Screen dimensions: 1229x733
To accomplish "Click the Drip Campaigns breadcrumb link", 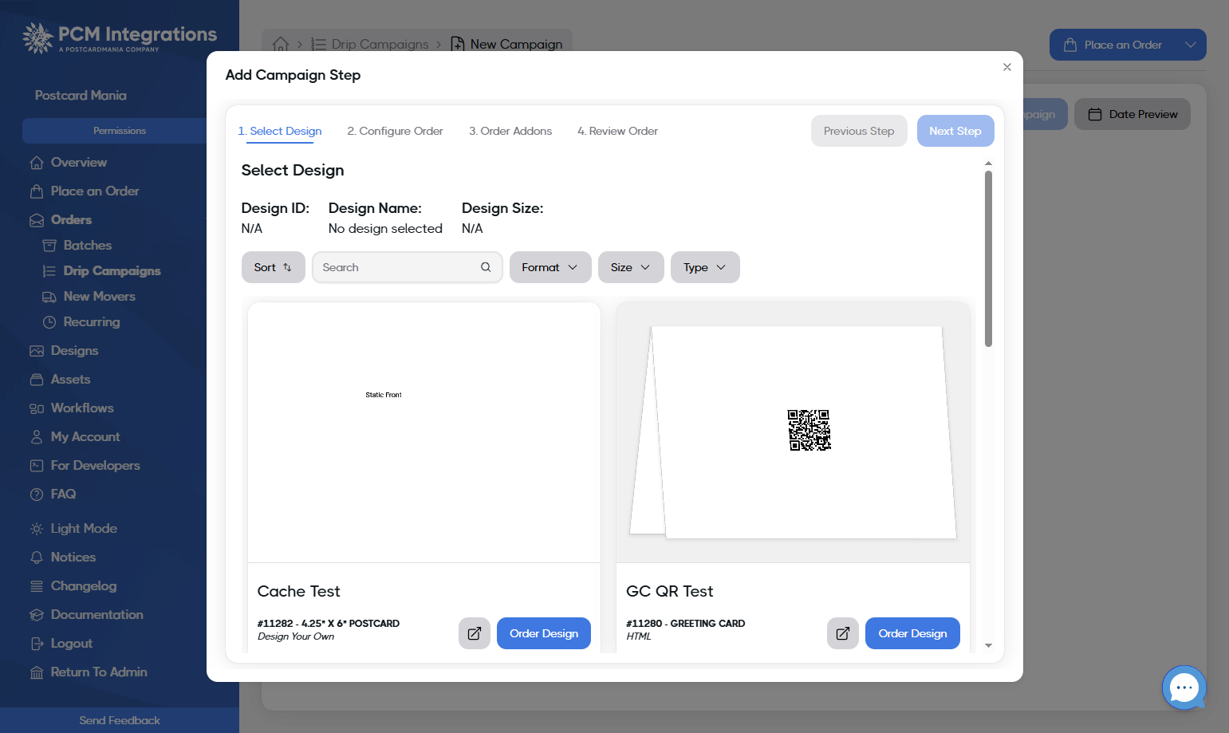I will click(x=370, y=44).
